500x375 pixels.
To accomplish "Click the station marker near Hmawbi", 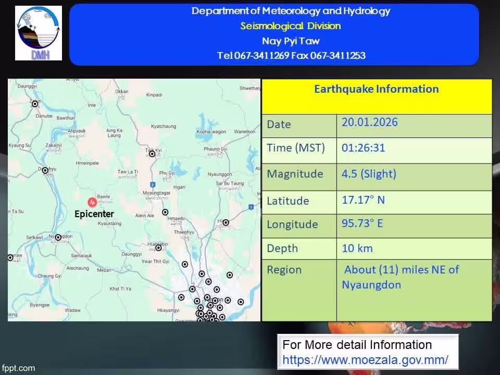I will (165, 212).
